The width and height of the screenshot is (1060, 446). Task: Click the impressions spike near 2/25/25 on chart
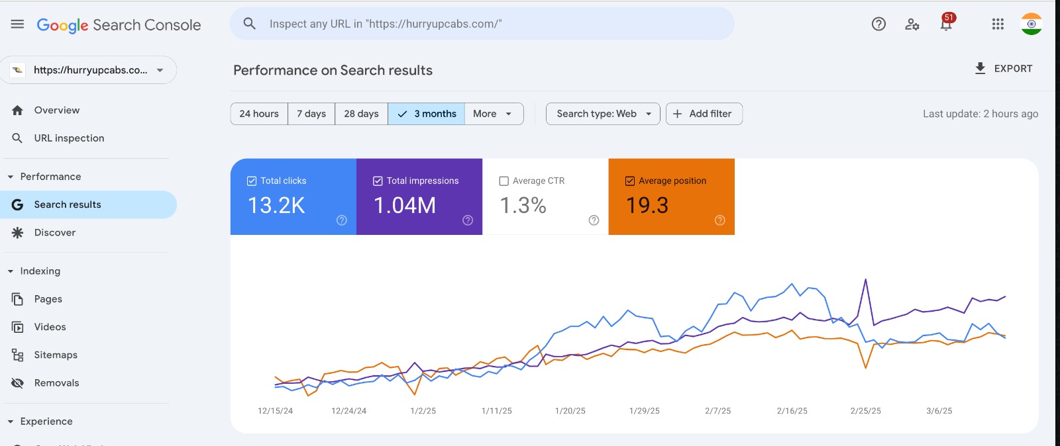[x=865, y=280]
